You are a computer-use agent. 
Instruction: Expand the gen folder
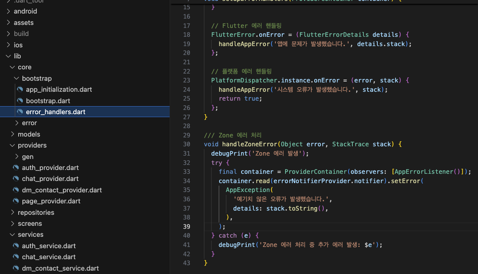[x=16, y=156]
